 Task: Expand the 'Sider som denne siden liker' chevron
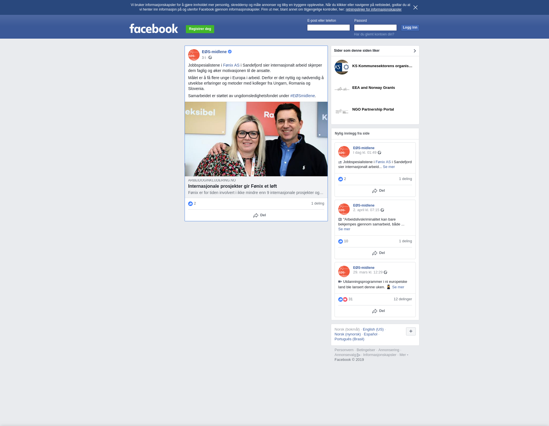pyautogui.click(x=415, y=51)
